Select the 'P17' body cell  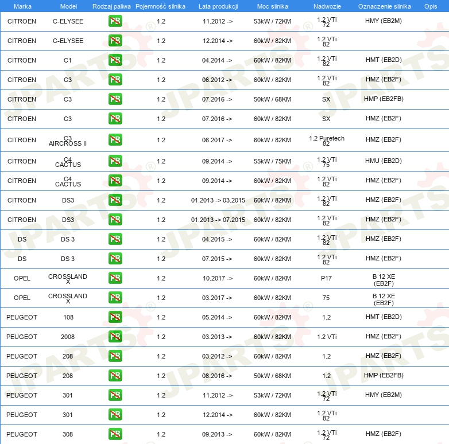pos(326,278)
